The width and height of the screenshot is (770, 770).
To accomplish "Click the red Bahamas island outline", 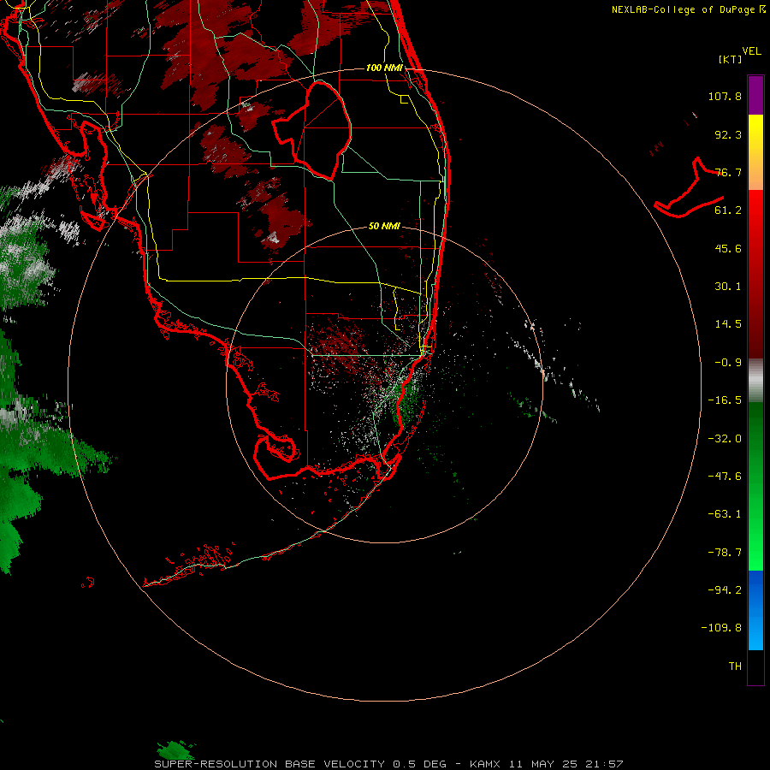I will point(690,188).
